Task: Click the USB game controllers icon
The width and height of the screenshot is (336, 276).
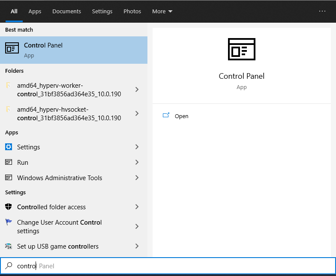Action: (x=9, y=246)
